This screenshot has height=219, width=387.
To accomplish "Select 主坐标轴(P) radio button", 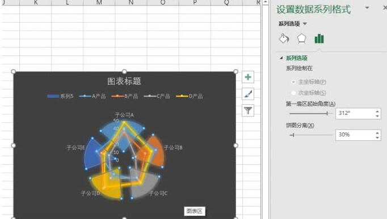I will point(293,82).
